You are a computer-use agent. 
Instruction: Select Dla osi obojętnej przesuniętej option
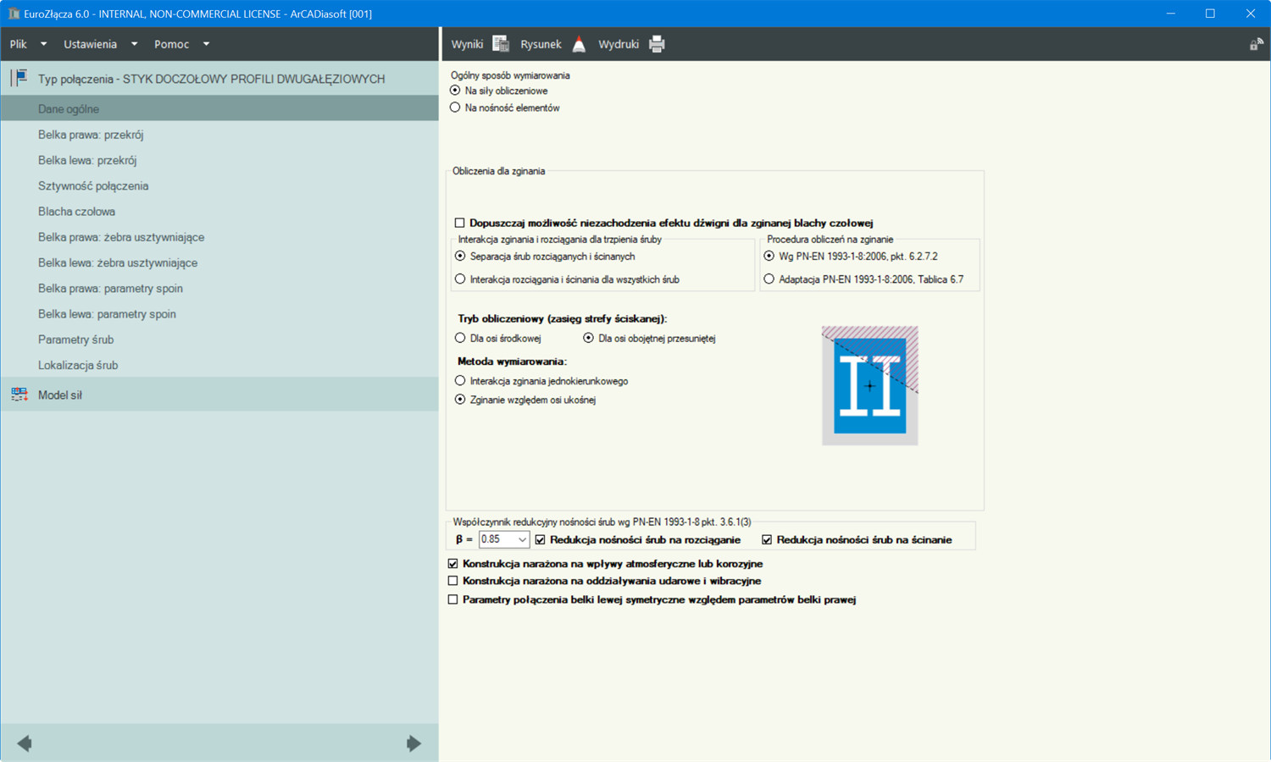[x=588, y=338]
